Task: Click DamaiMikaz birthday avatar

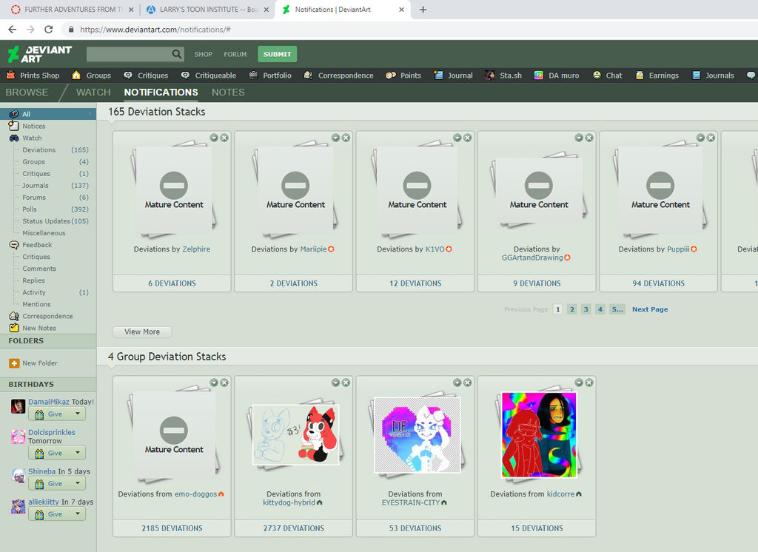Action: [18, 406]
